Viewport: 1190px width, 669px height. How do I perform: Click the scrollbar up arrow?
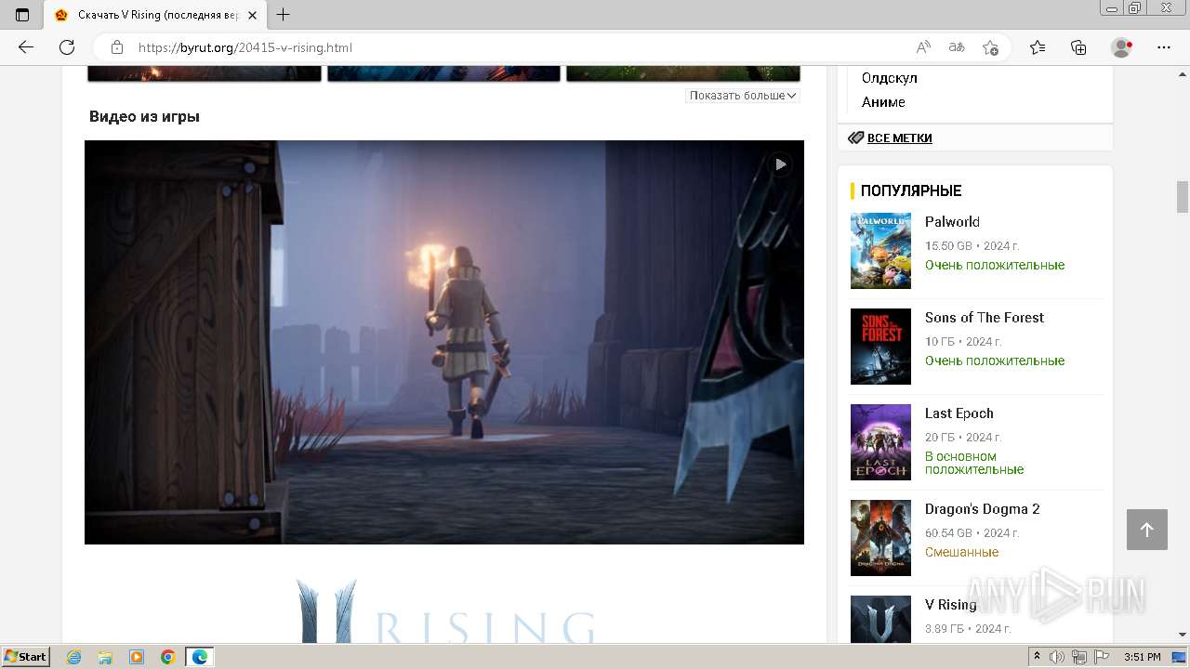click(1183, 73)
